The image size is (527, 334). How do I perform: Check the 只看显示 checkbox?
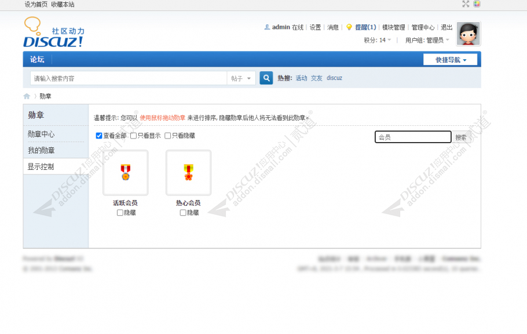(x=133, y=136)
